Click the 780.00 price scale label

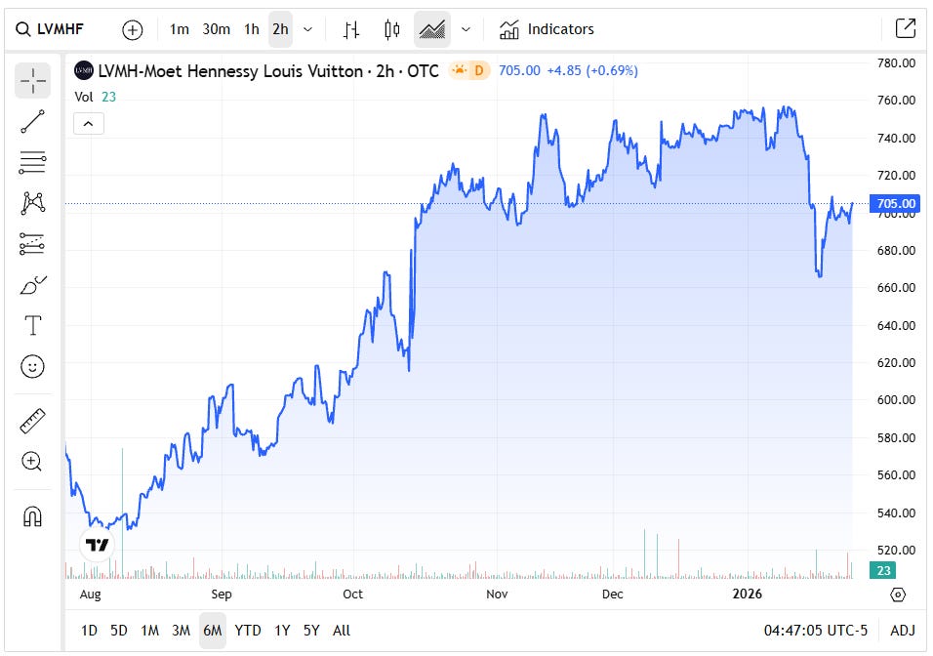tap(896, 63)
